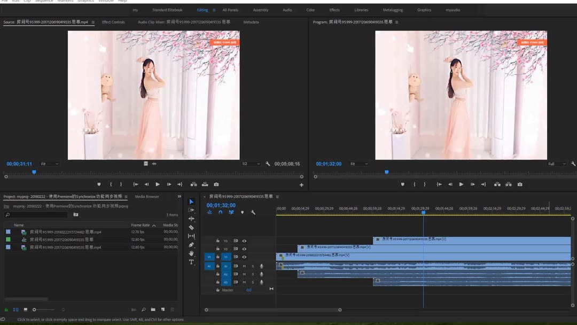Image resolution: width=577 pixels, height=325 pixels.
Task: Select the Pen tool in the tools panel
Action: [x=192, y=245]
